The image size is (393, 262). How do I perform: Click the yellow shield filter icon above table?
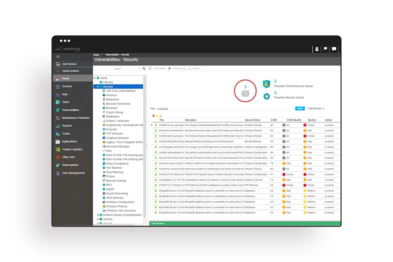tap(157, 116)
